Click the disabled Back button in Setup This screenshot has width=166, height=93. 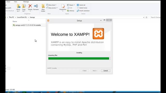tap(84, 71)
